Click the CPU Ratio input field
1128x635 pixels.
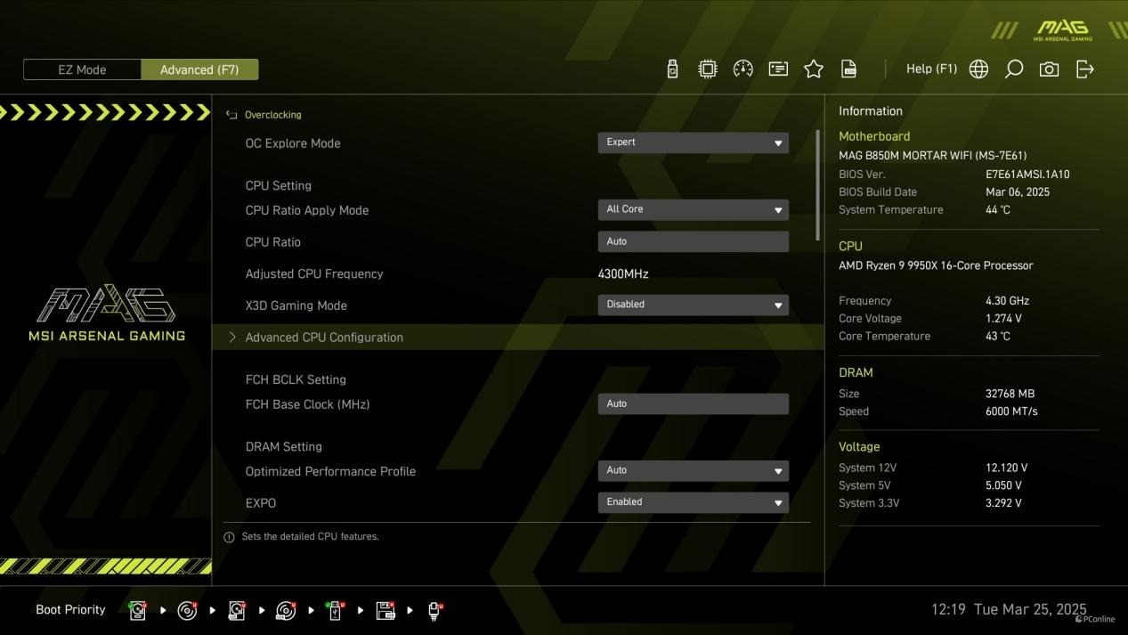pos(693,241)
